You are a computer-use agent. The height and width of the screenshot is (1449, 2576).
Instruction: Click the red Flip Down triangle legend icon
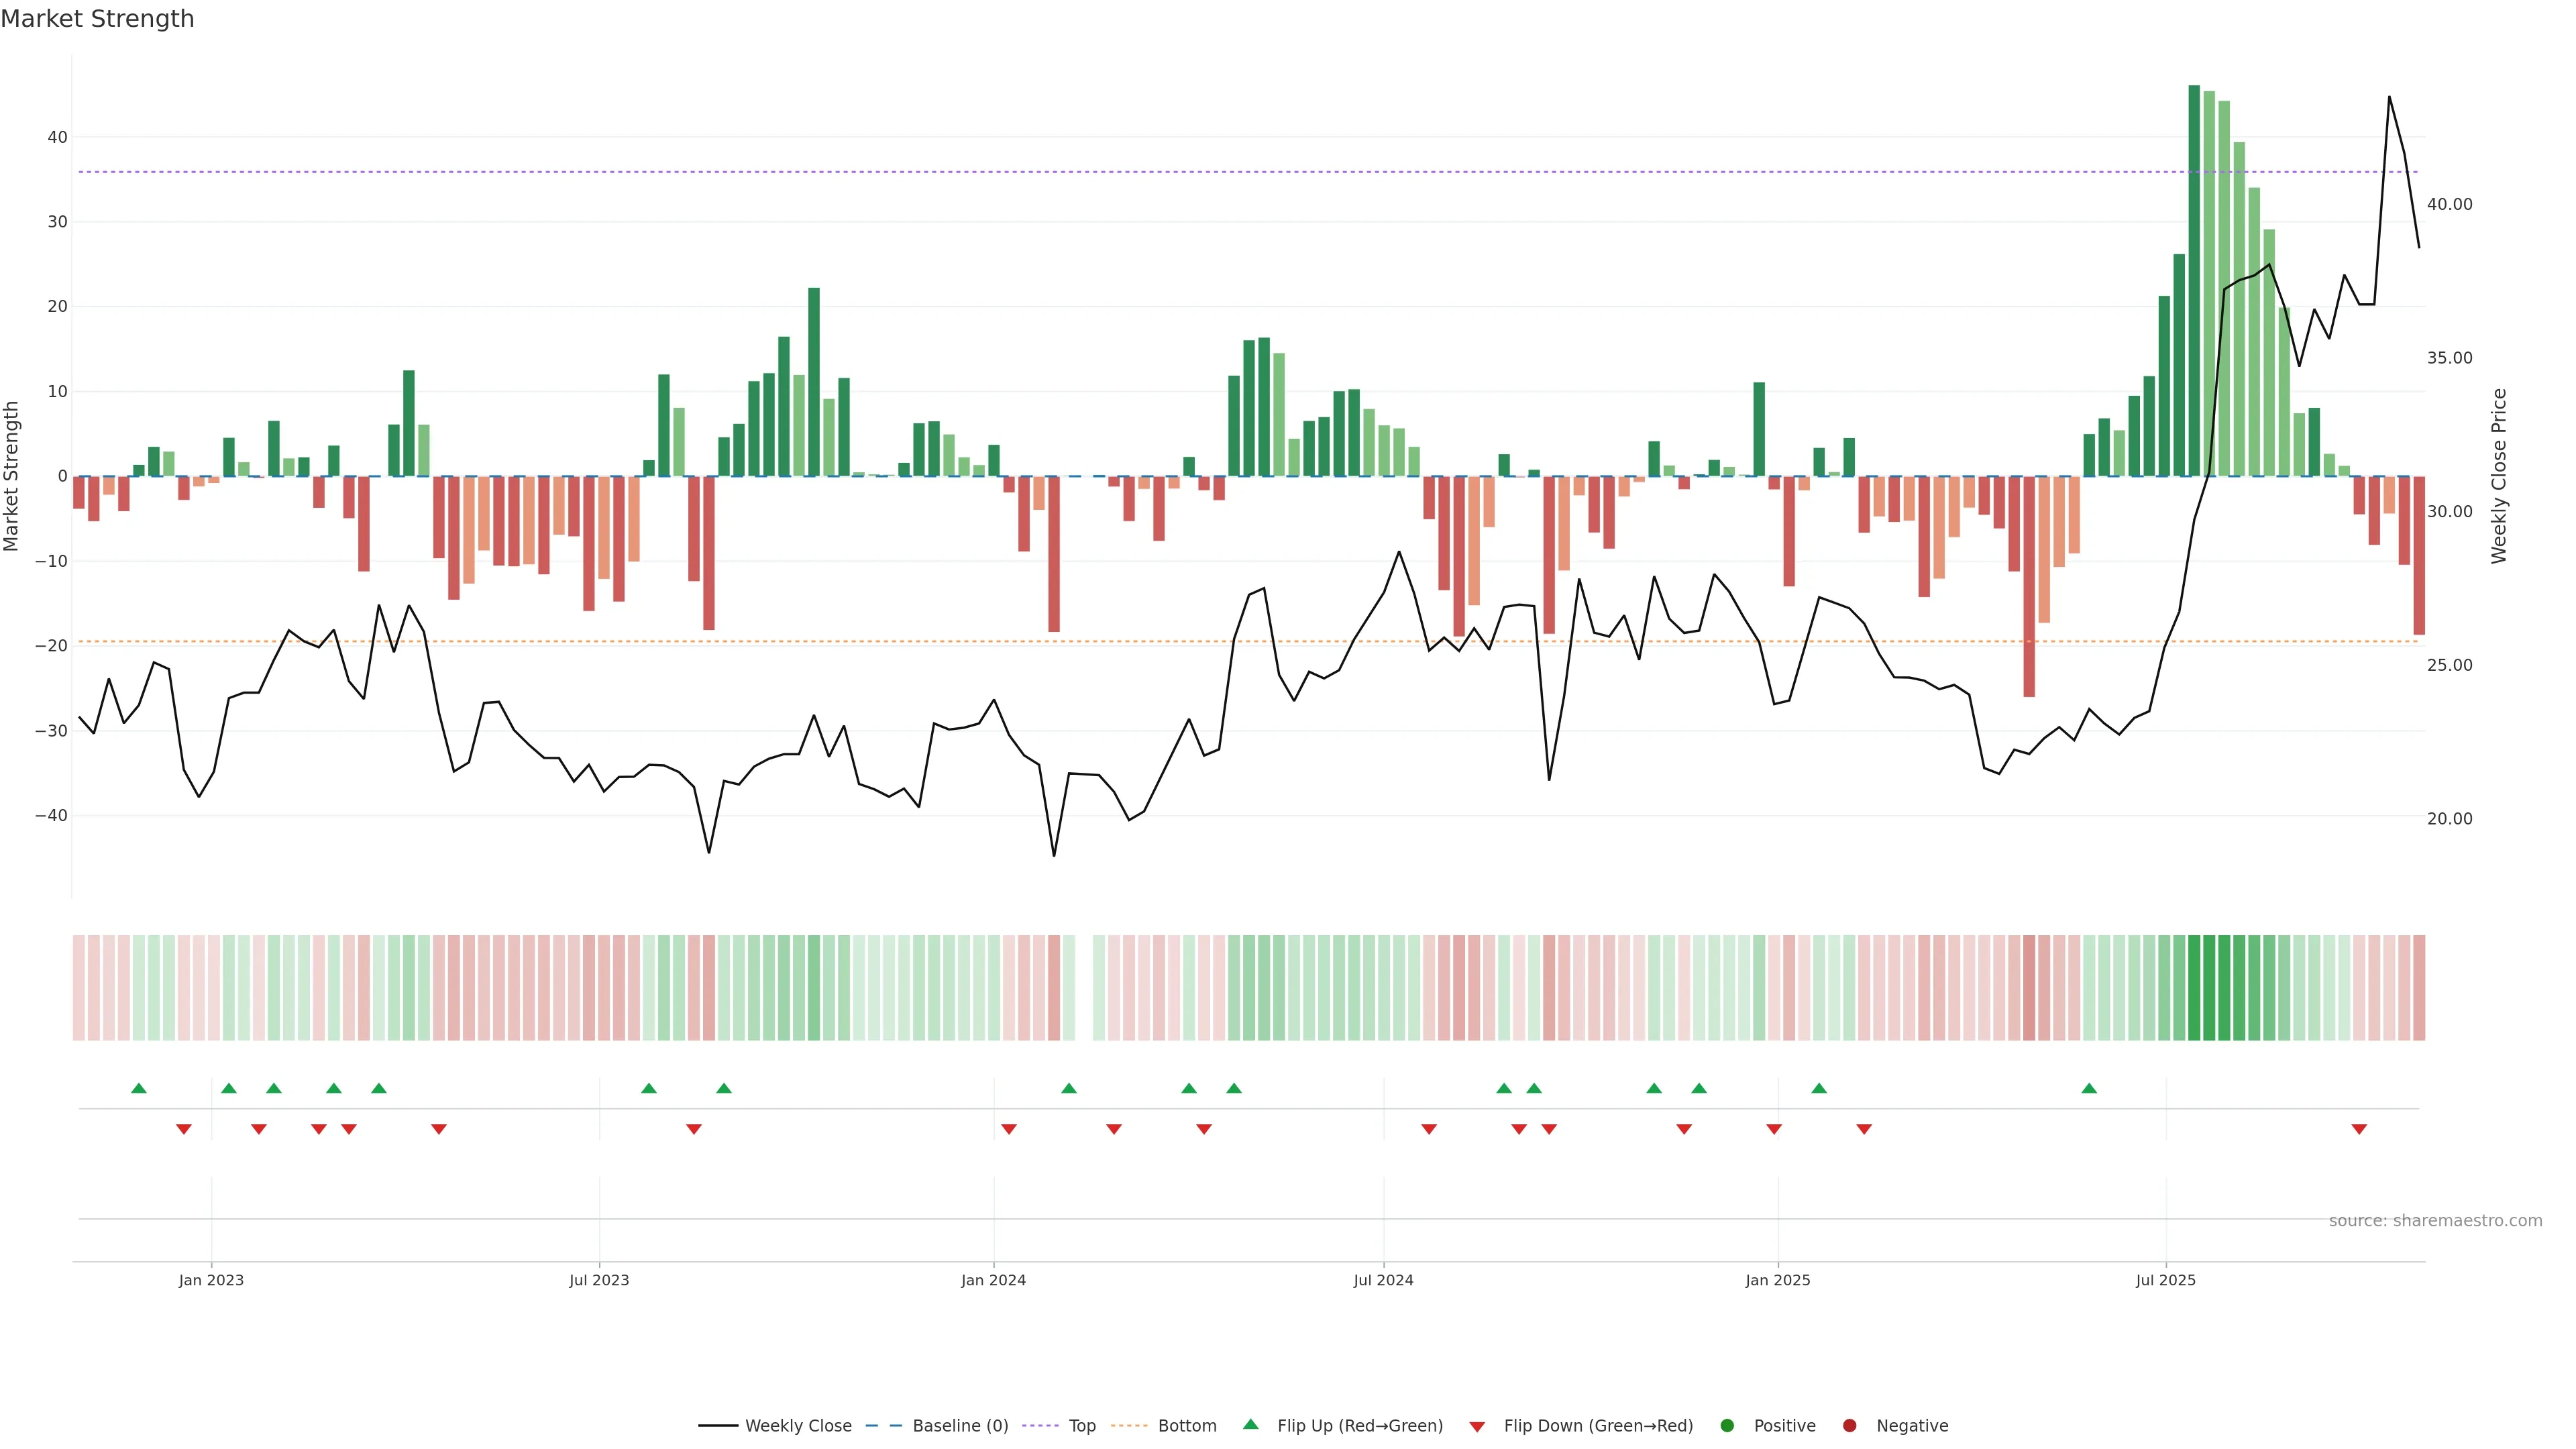coord(1477,1427)
